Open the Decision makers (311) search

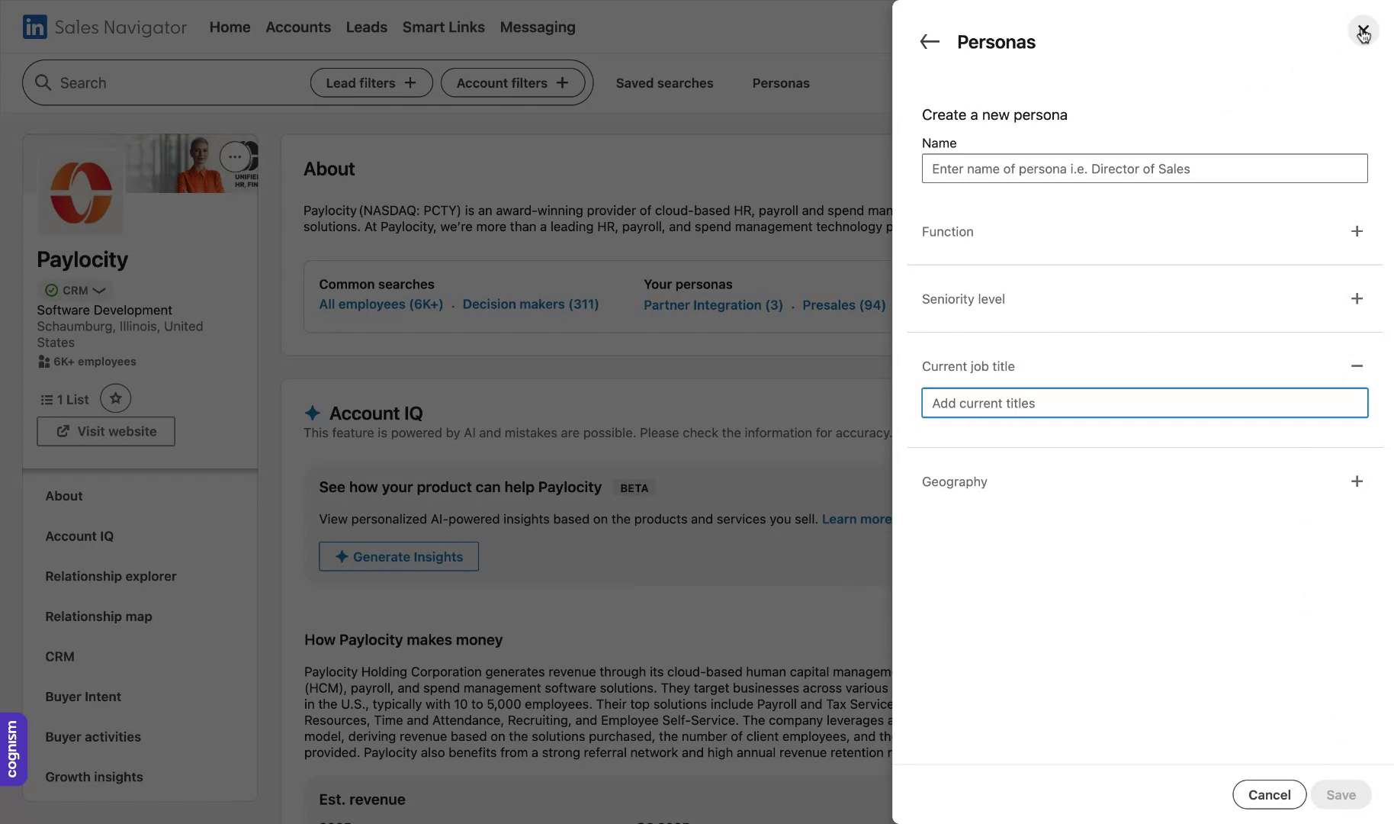[x=530, y=304]
